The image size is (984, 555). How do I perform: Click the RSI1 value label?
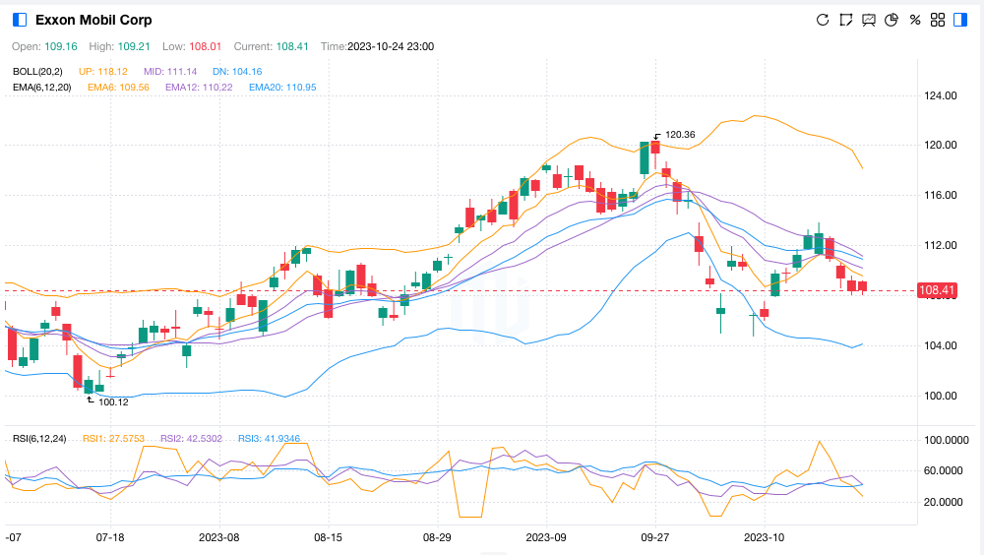tap(113, 438)
